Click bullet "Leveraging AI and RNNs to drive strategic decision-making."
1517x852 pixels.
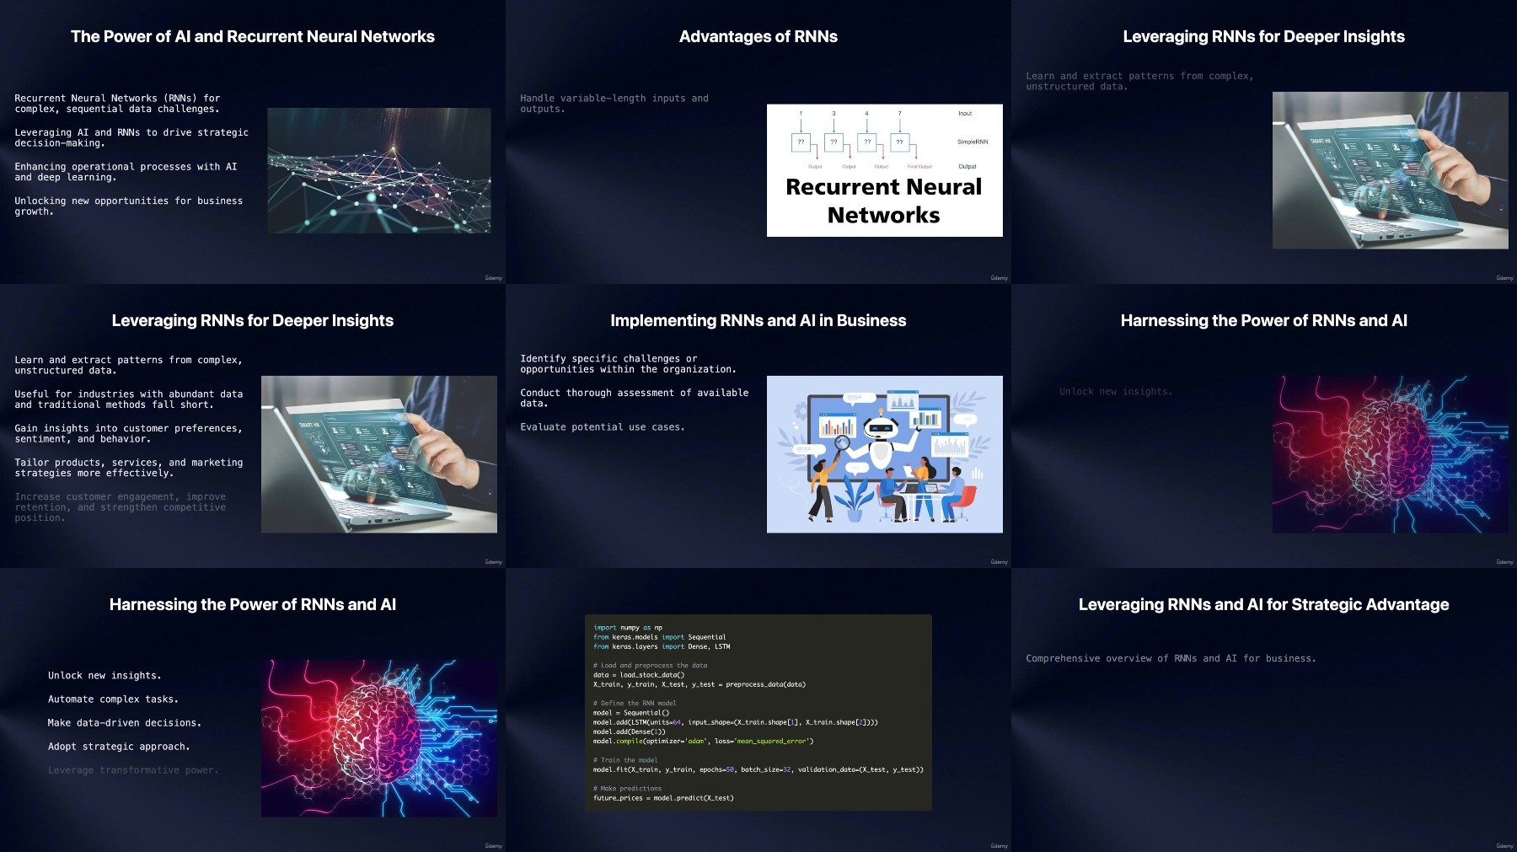(x=131, y=138)
